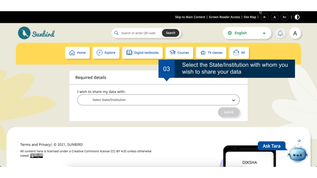Click the search magnifier icon
This screenshot has height=178, width=317.
pyautogui.click(x=116, y=33)
